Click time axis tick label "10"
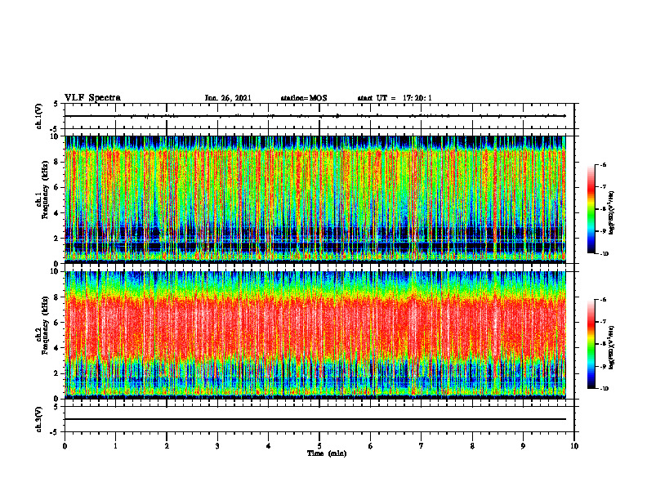 574,446
